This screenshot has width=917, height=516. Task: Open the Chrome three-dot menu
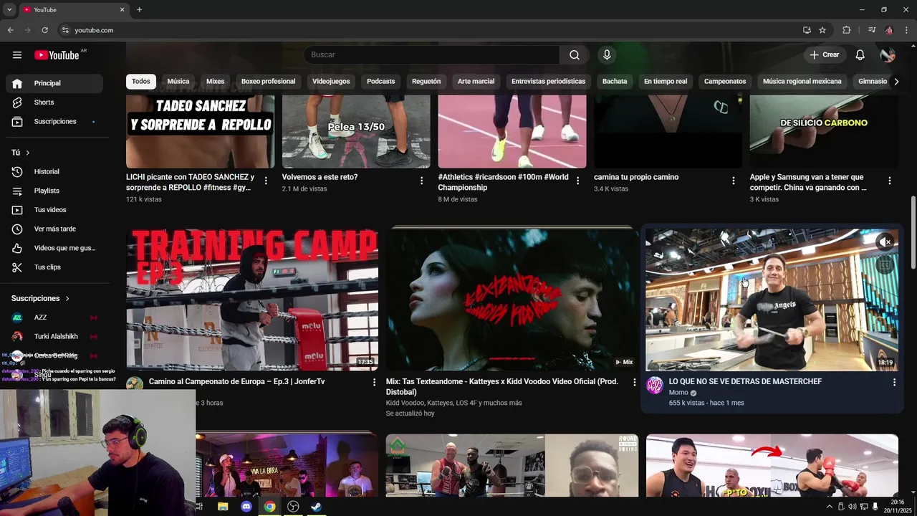click(906, 30)
